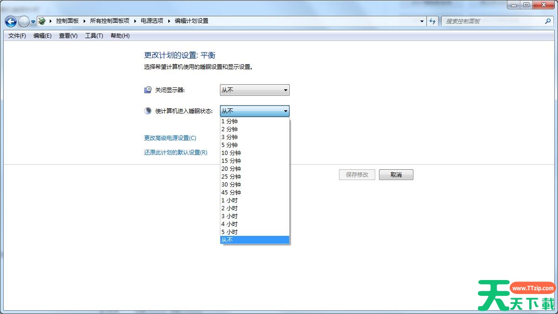Click 还原此计划的默认设置(R) link

tap(176, 153)
